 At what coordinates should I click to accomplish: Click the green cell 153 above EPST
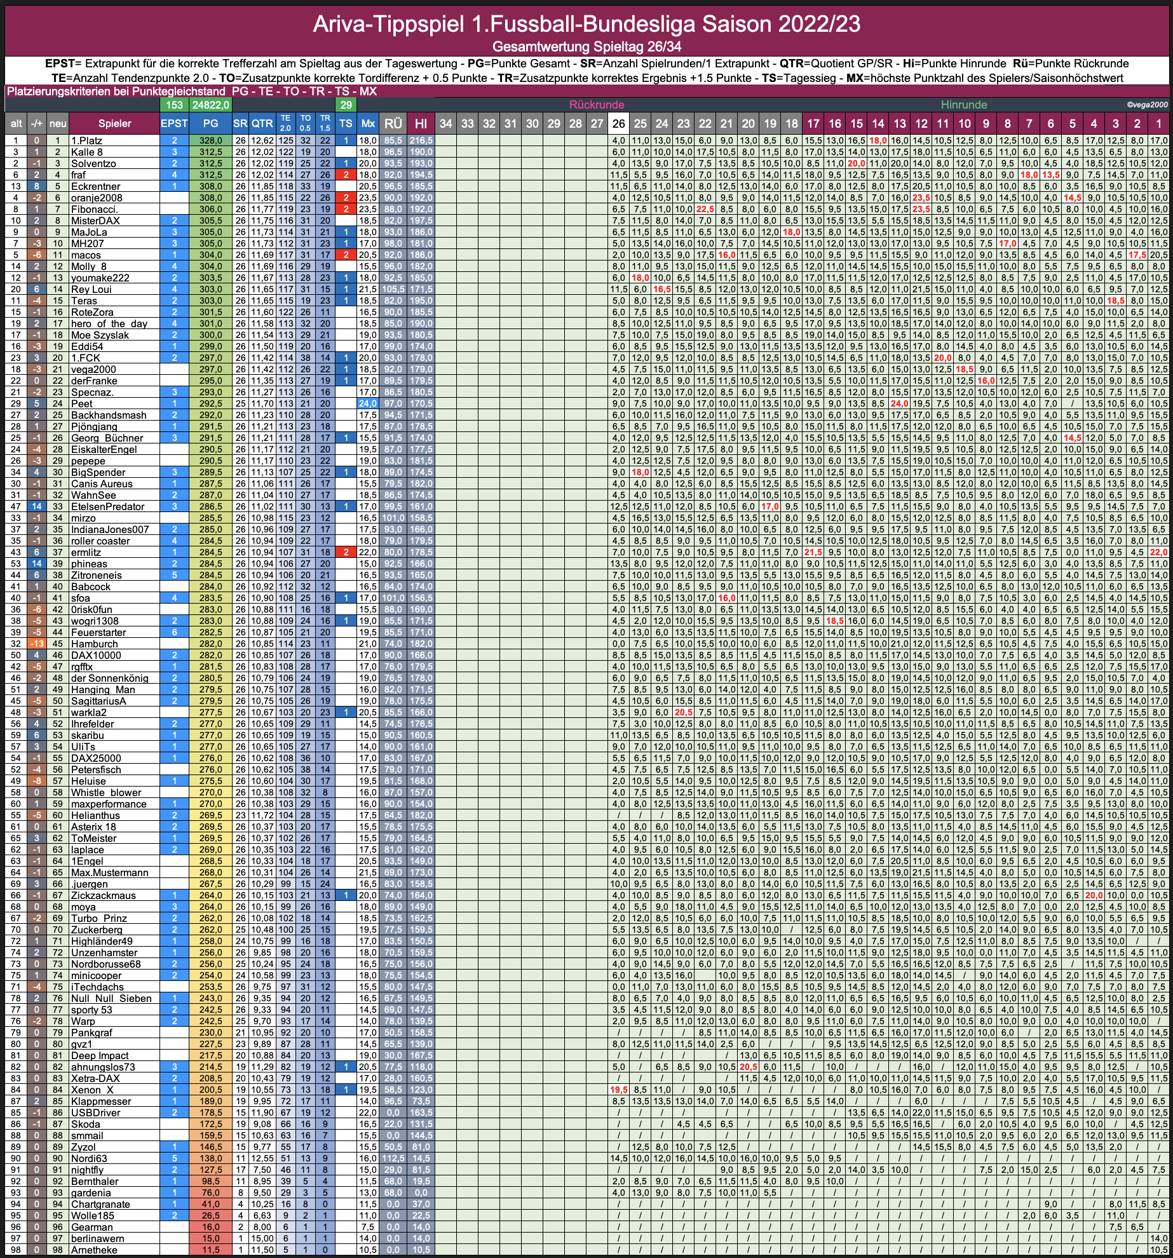point(174,105)
